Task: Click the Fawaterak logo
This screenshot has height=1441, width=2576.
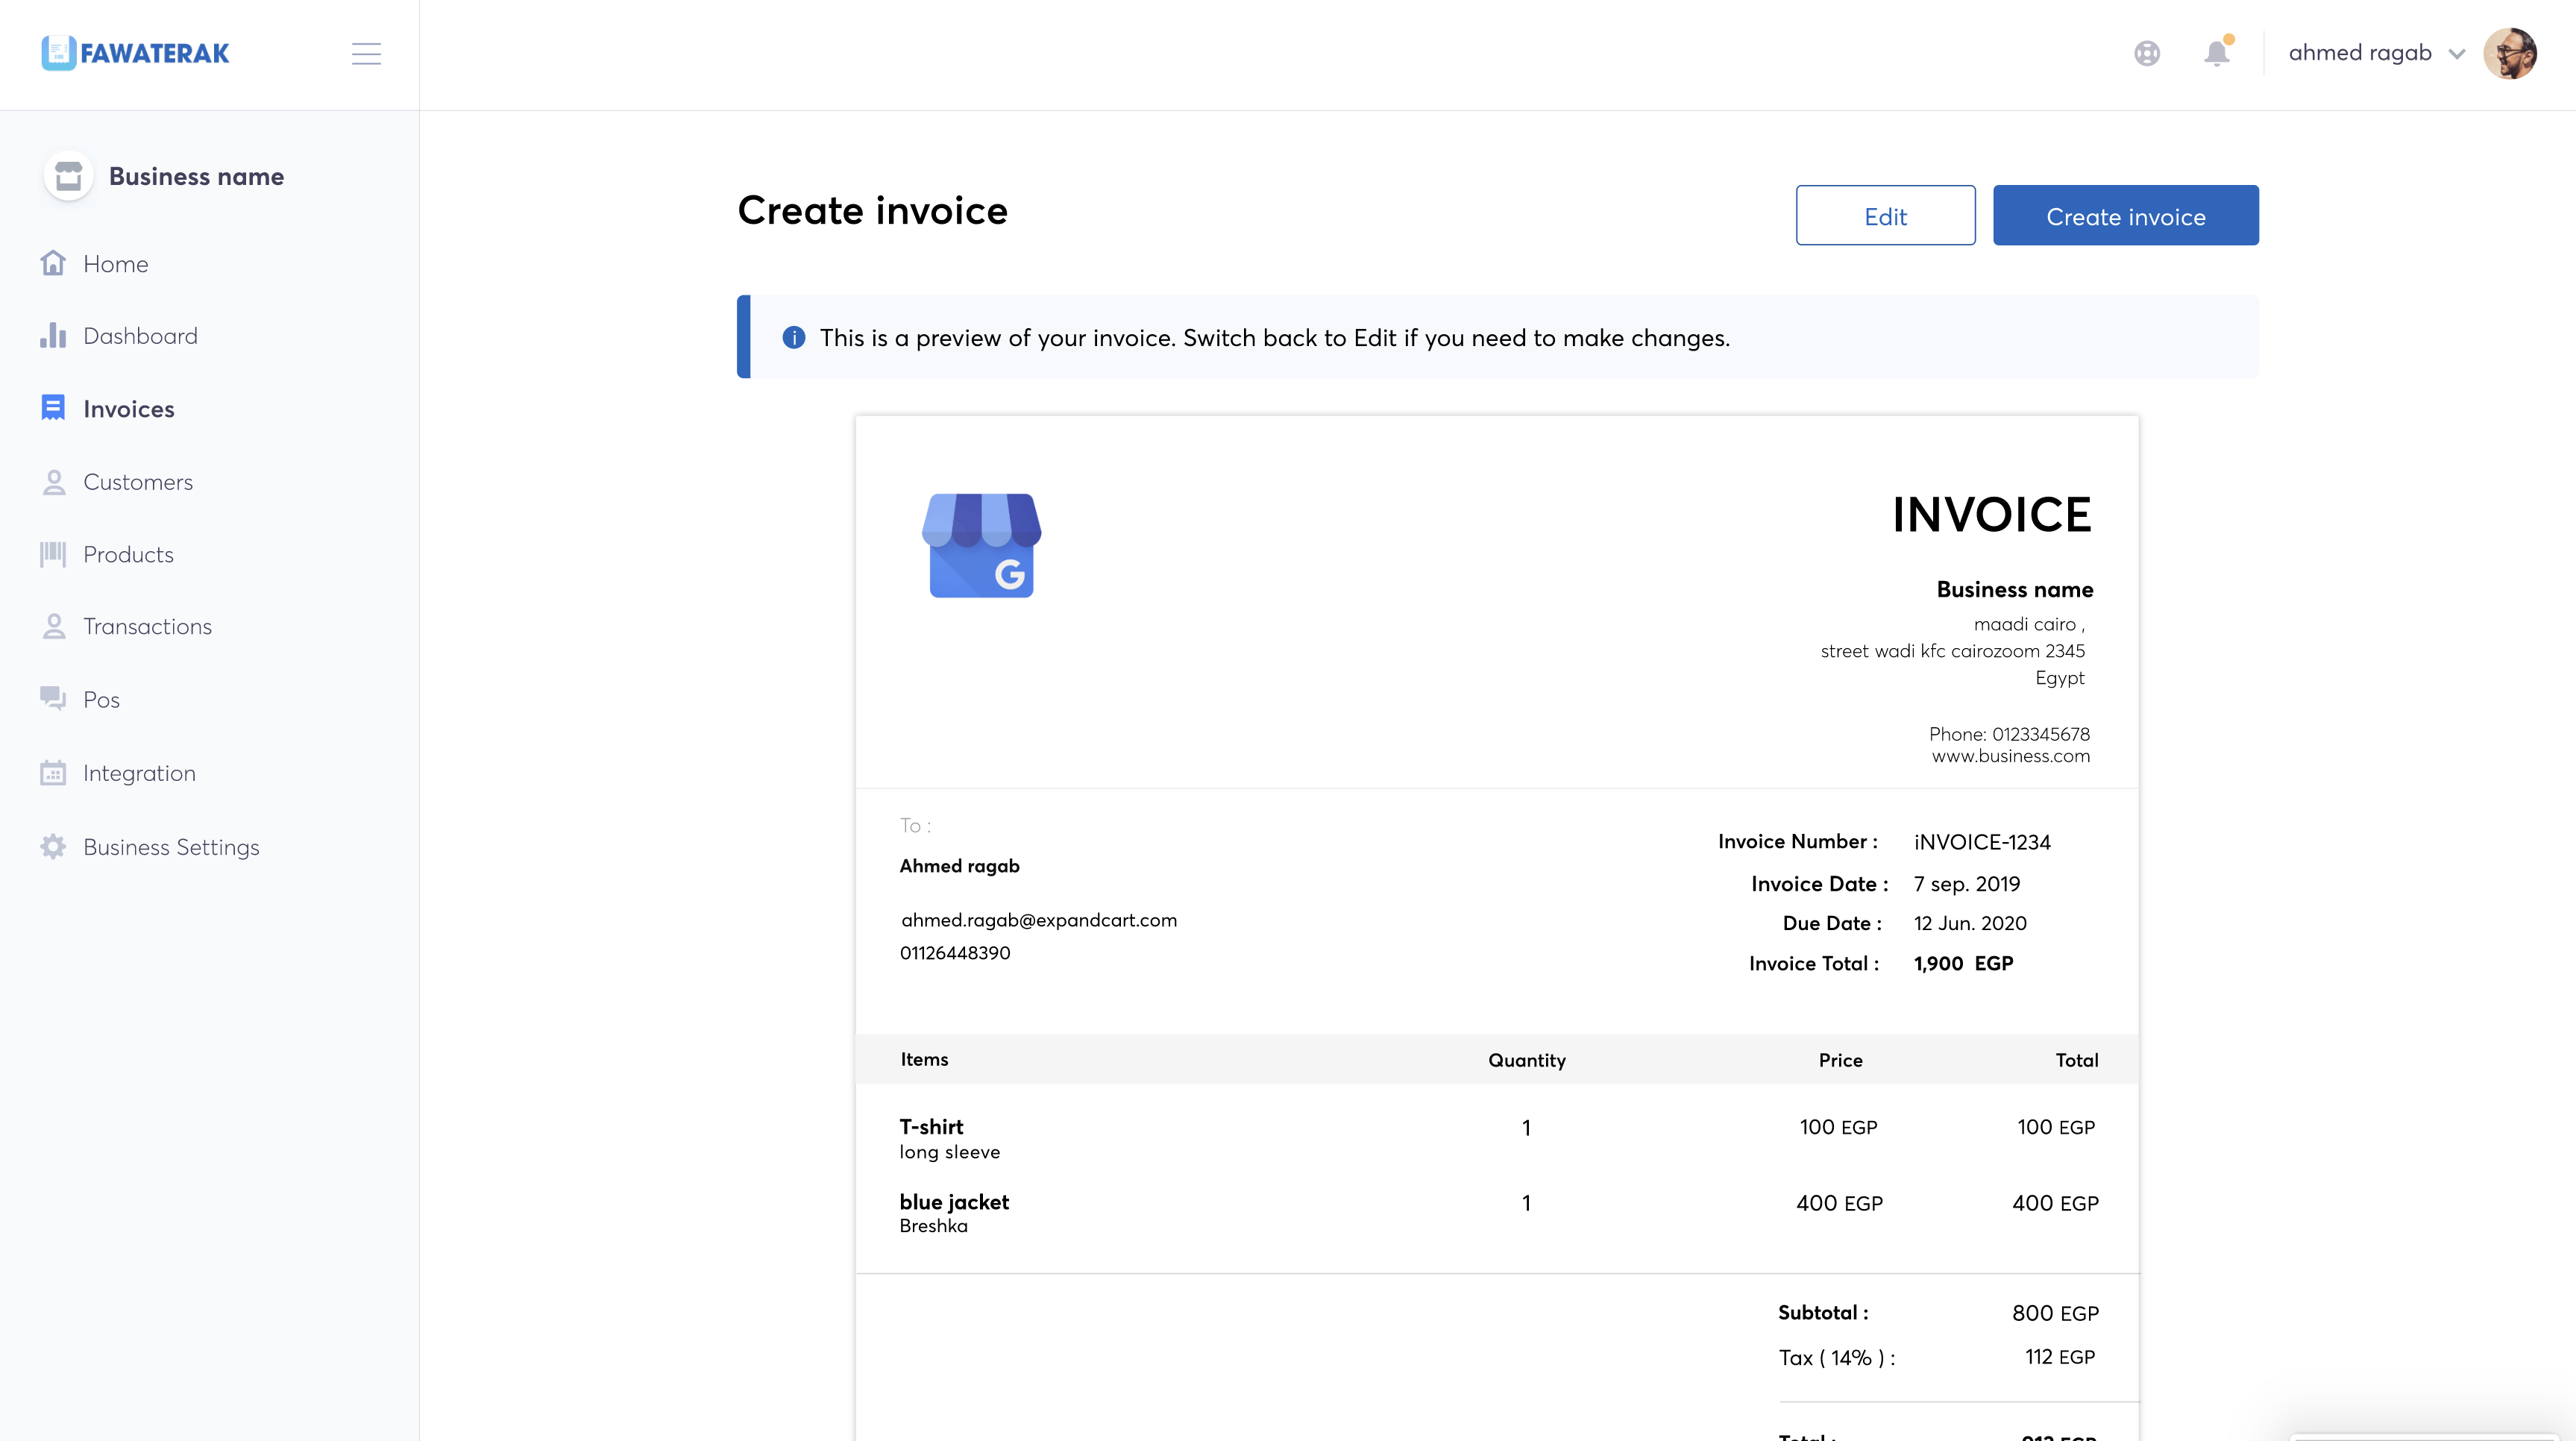Action: click(x=135, y=53)
